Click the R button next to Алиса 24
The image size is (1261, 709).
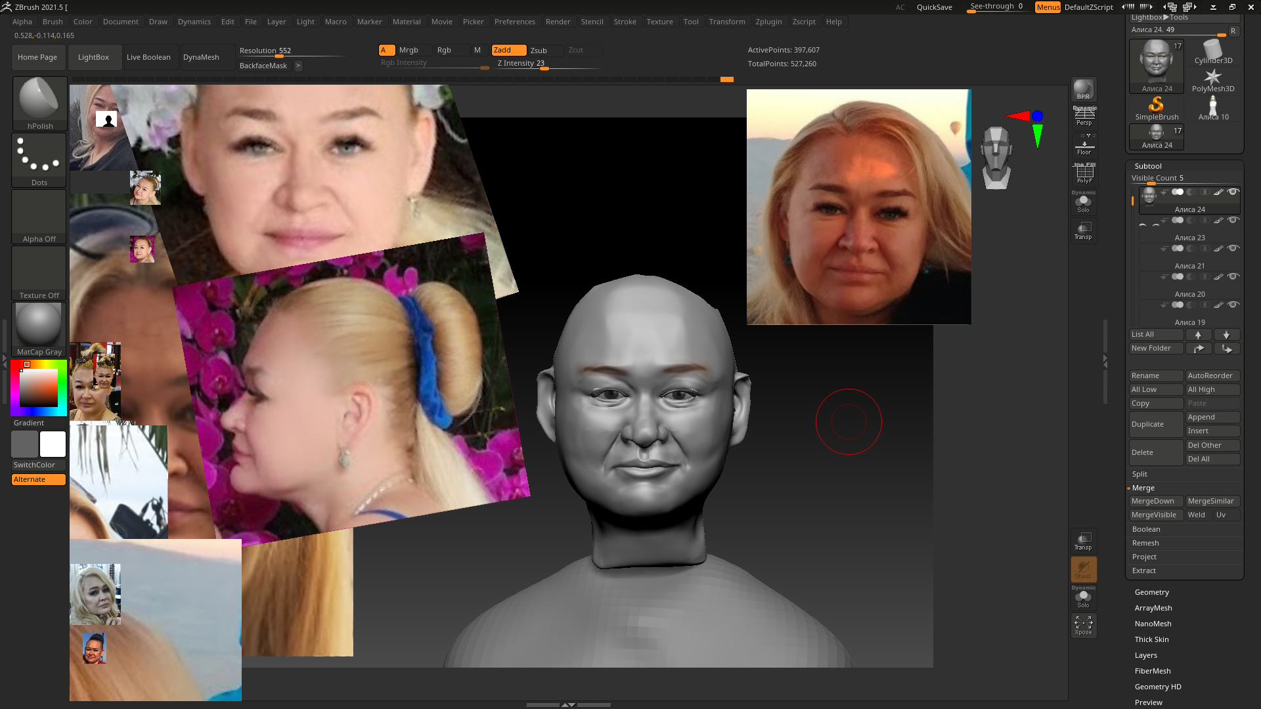tap(1233, 30)
